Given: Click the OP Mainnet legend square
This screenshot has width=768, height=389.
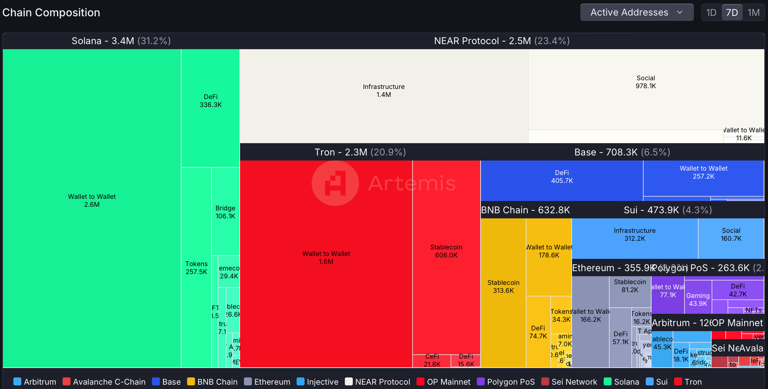Looking at the screenshot, I should pyautogui.click(x=420, y=382).
